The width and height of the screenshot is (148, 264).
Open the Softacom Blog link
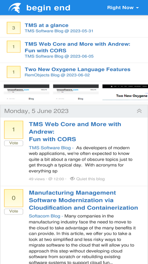pos(45,216)
